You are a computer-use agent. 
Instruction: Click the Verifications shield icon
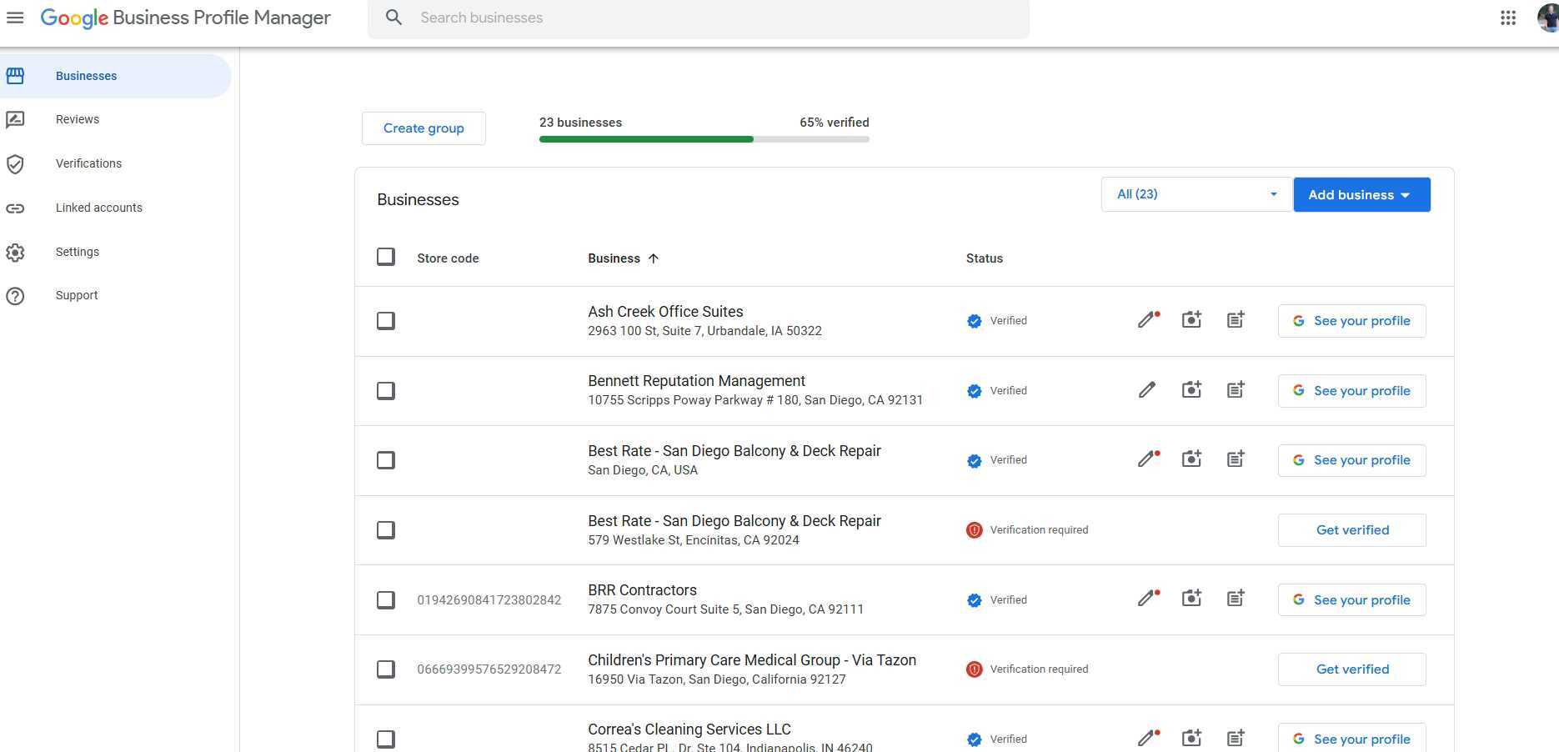(x=15, y=164)
